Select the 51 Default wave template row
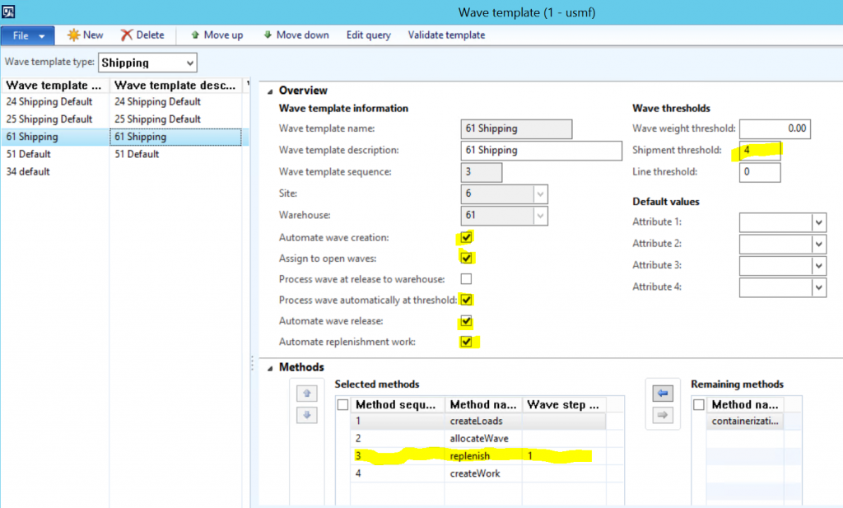The image size is (843, 508). (29, 154)
